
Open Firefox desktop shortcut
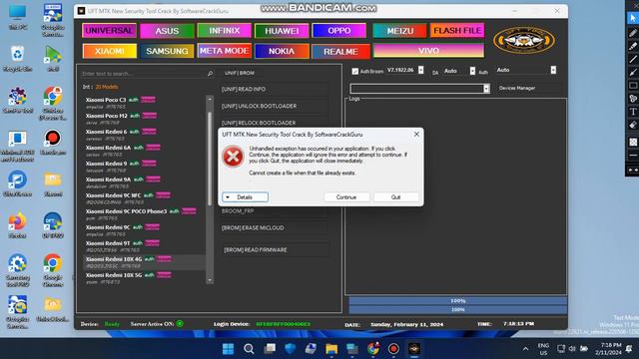17,226
